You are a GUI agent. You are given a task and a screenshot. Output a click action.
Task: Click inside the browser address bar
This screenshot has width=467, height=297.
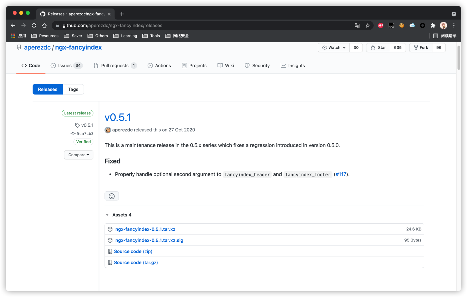tap(202, 25)
